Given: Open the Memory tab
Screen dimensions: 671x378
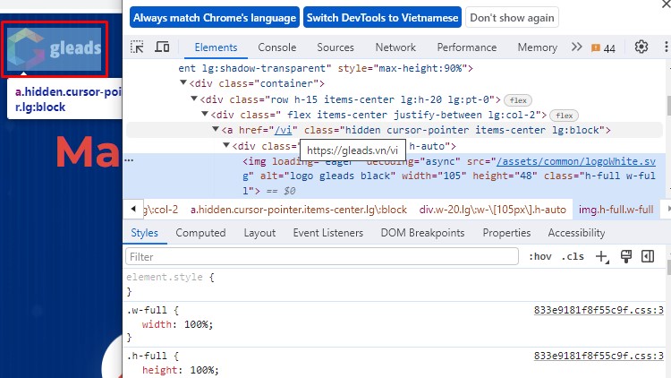Looking at the screenshot, I should tap(538, 47).
